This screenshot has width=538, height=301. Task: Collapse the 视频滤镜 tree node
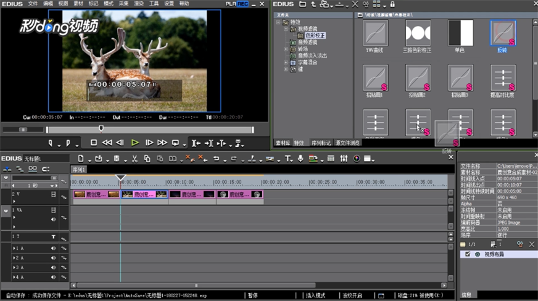(x=286, y=29)
